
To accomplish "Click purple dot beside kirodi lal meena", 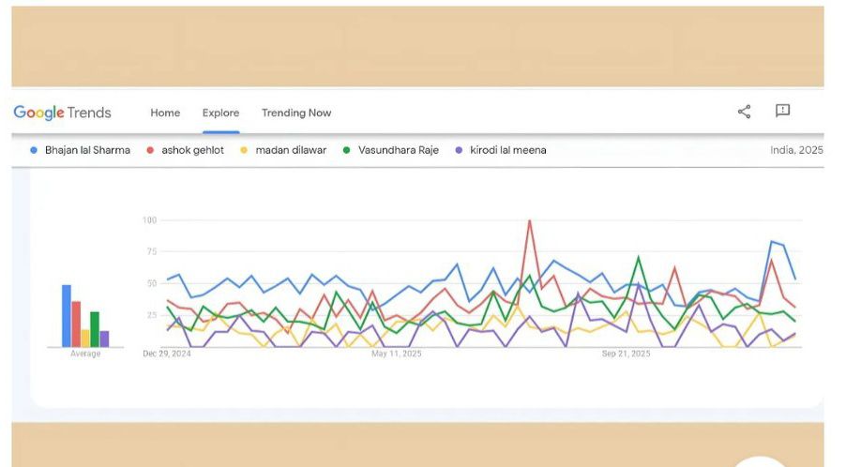I will [x=459, y=150].
